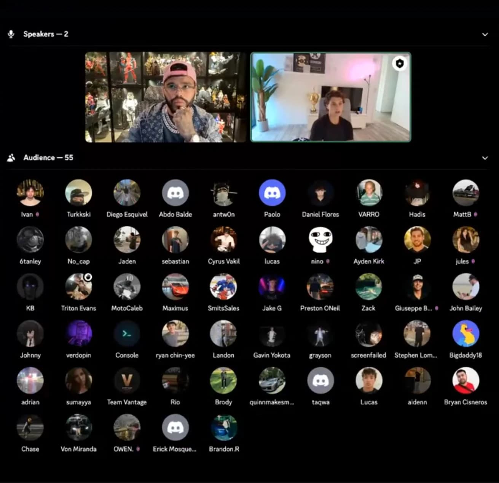The height and width of the screenshot is (483, 499).
Task: Select the "Audience — 55" heading text
Action: 48,157
